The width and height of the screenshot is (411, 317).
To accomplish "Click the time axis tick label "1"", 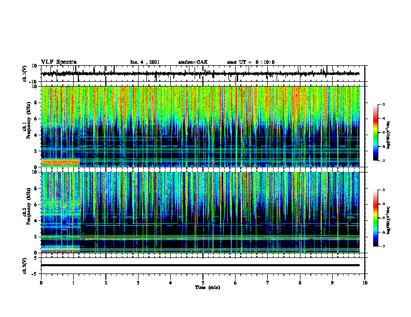I will pyautogui.click(x=73, y=283).
